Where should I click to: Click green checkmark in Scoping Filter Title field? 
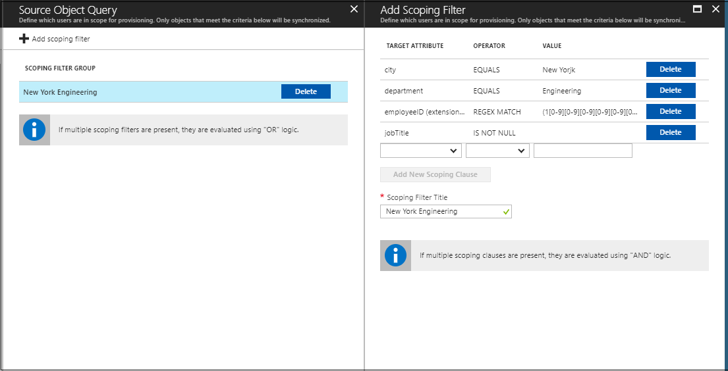[x=505, y=212]
